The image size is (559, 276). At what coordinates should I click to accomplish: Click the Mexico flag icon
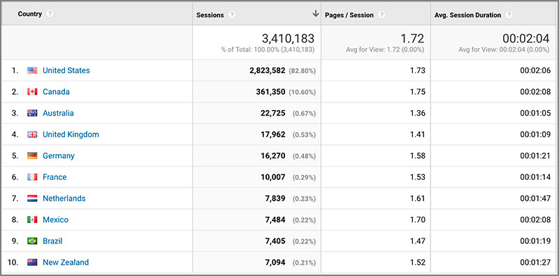32,220
